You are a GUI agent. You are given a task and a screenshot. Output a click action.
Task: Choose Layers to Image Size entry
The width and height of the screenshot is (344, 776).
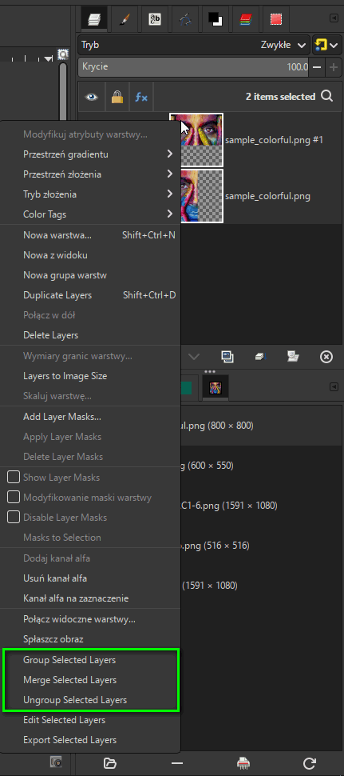90,376
